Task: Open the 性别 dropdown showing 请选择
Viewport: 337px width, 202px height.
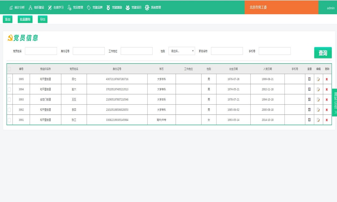Action: click(x=182, y=51)
